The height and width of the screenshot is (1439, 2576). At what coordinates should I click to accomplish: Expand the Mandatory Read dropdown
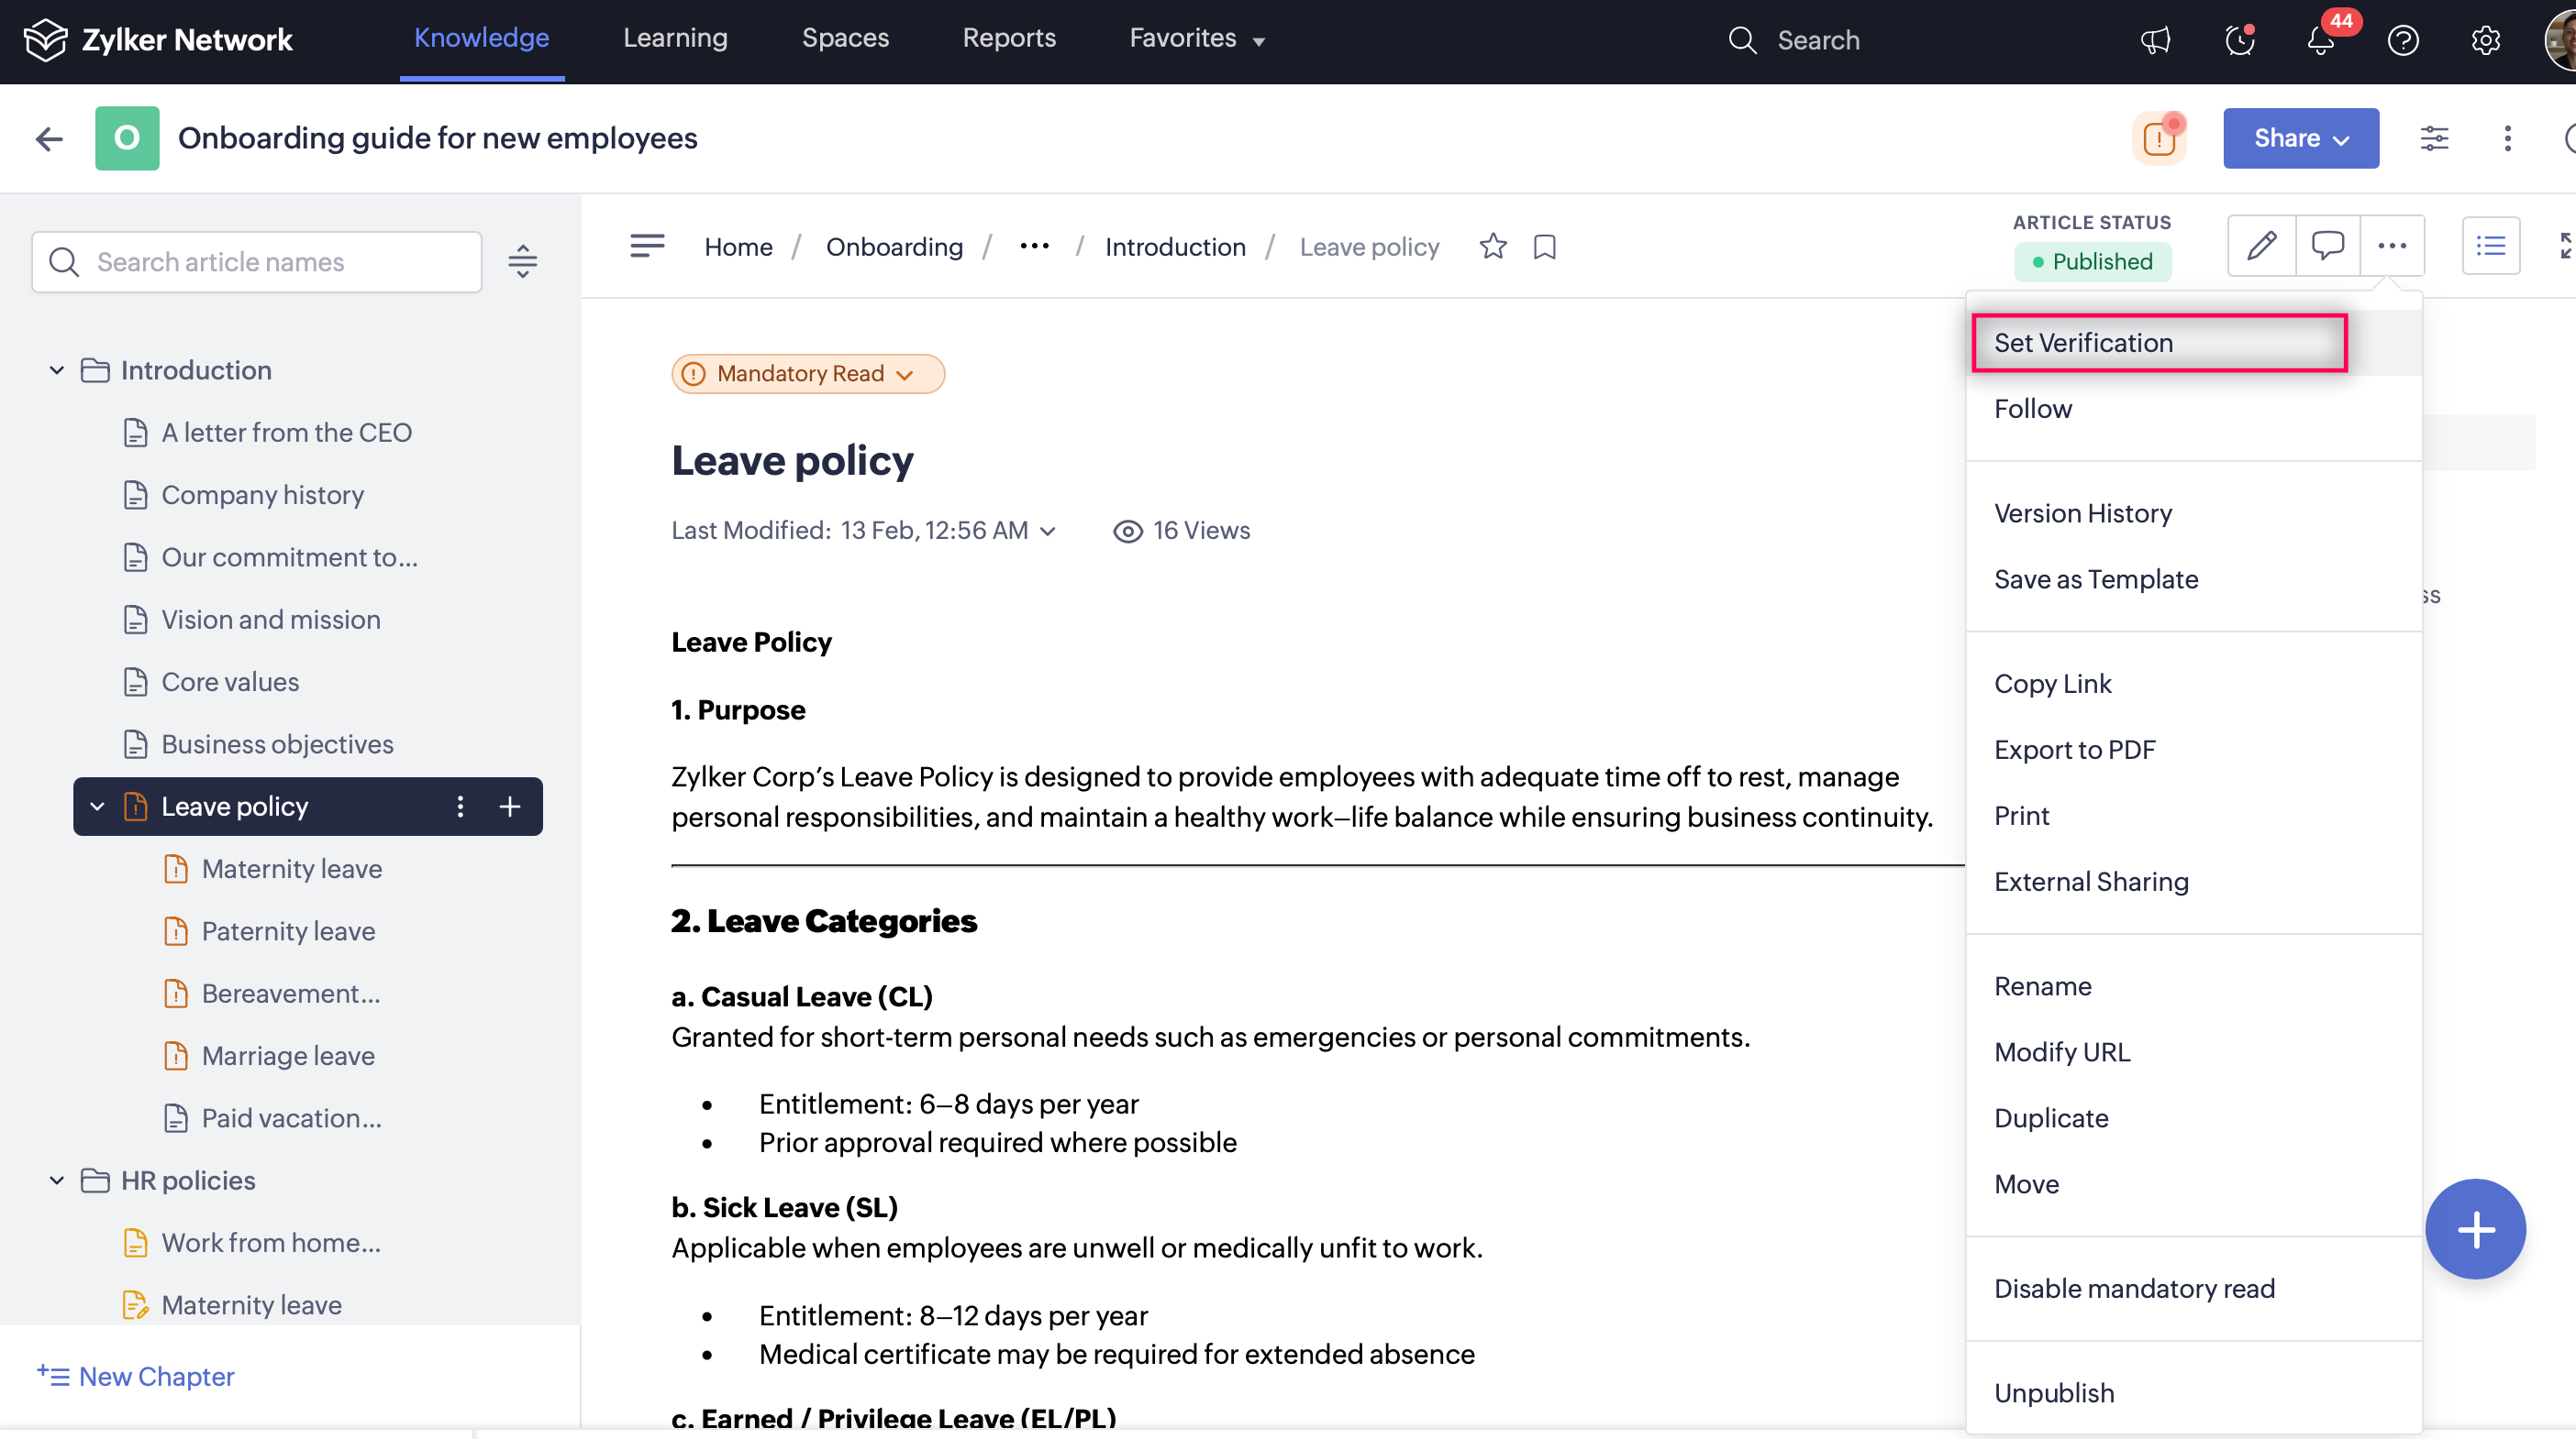[808, 374]
